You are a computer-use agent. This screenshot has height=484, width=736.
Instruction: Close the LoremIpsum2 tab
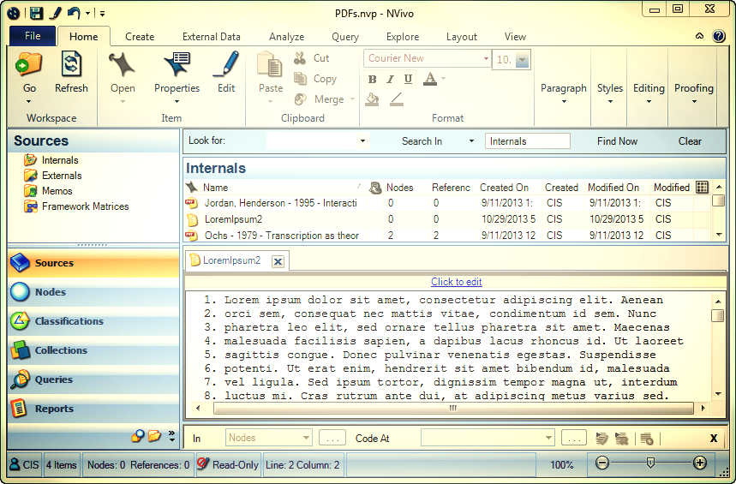(x=278, y=261)
